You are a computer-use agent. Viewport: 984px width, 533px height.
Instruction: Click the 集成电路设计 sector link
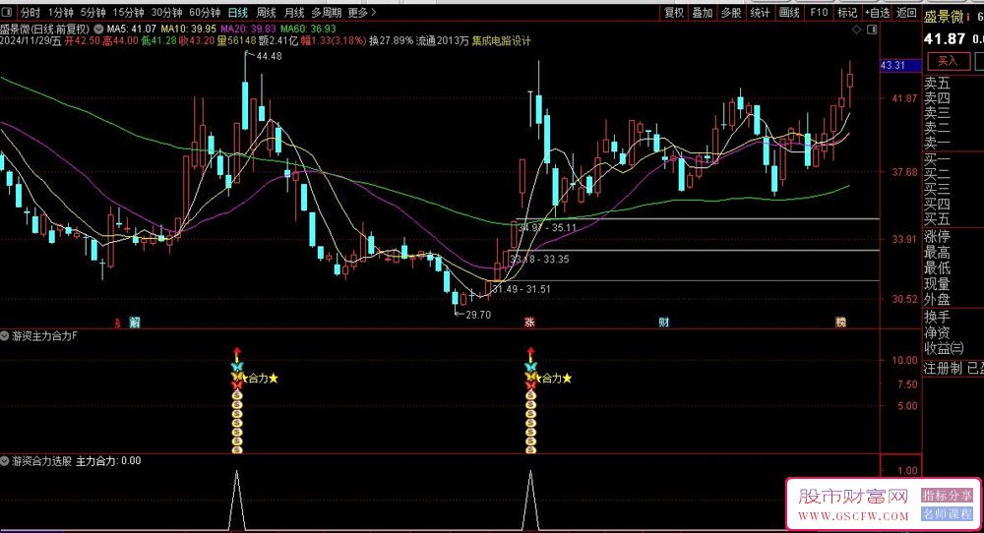pyautogui.click(x=502, y=40)
